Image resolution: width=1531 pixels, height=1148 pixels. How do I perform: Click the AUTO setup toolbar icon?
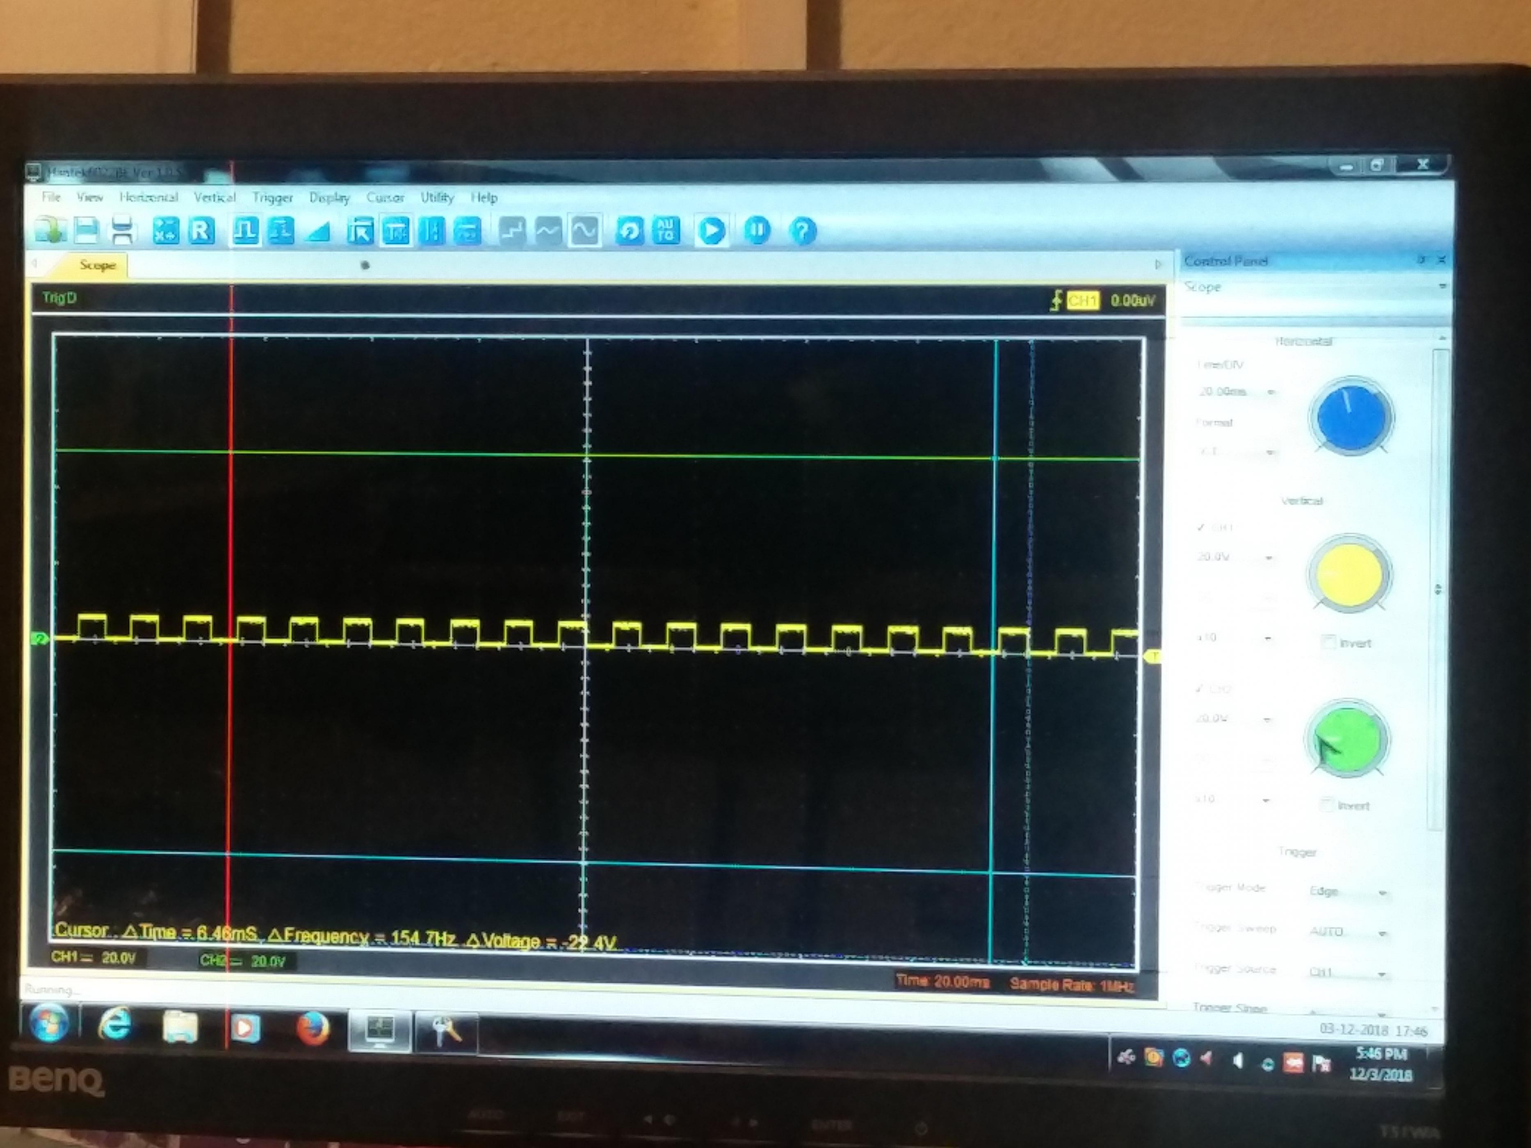665,230
